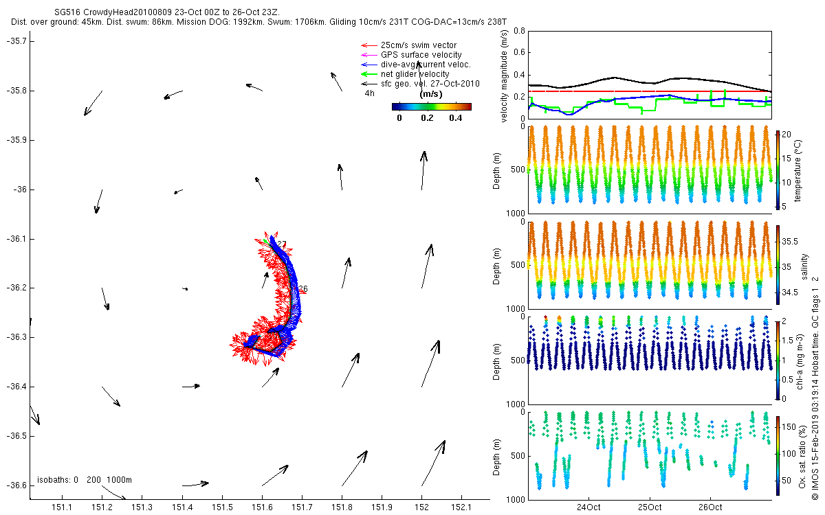The image size is (825, 515).
Task: Click latitude tick label -35.7
Action: [16, 41]
